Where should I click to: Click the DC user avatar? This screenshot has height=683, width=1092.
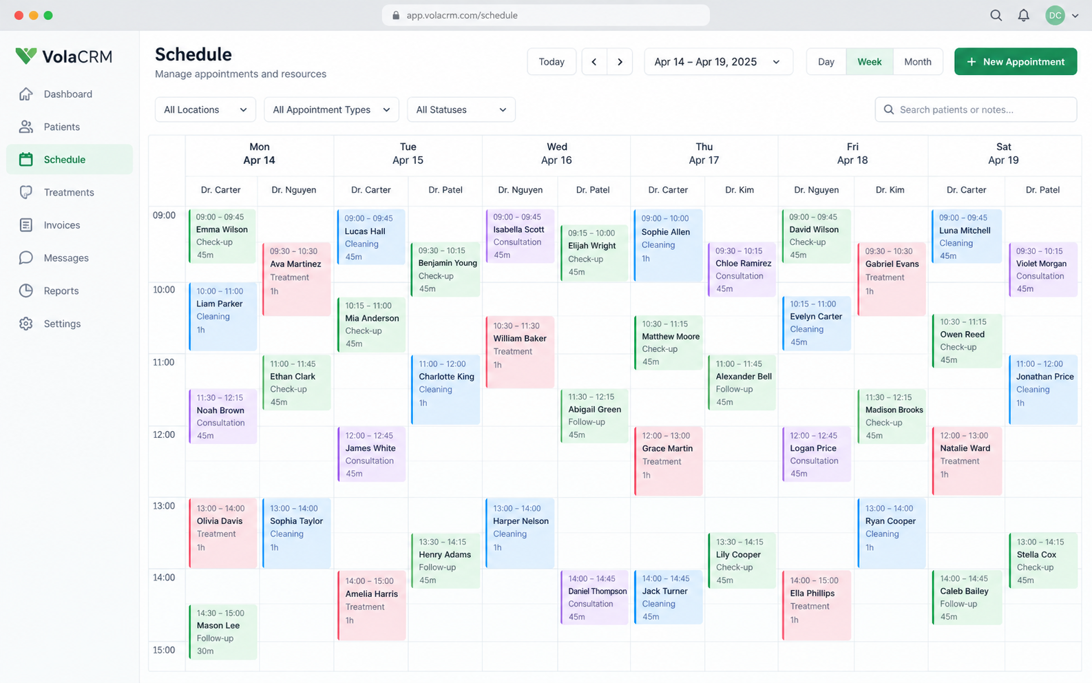pos(1055,15)
